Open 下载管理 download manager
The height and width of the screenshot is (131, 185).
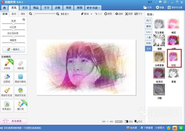click(x=147, y=128)
